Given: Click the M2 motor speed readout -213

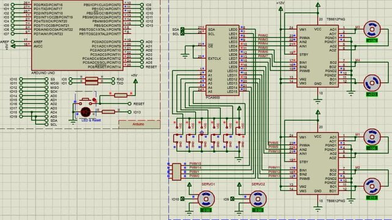Looking at the screenshot, I should [x=372, y=197].
